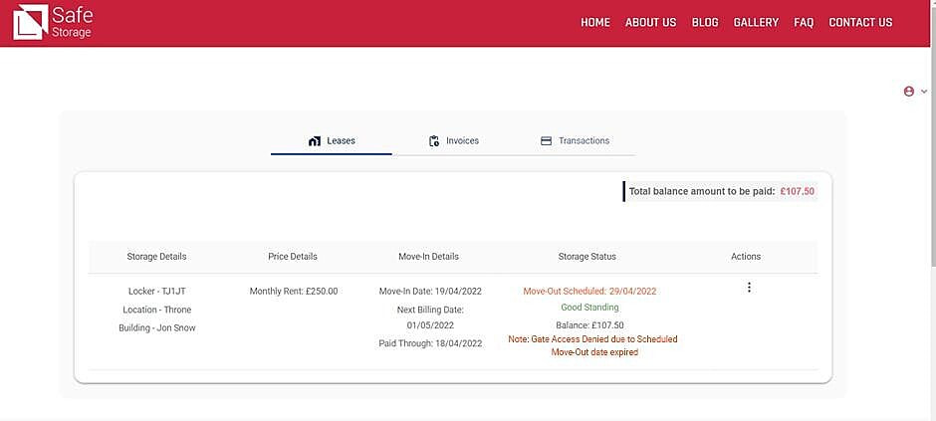Viewport: 936px width, 421px height.
Task: Click Paid Through: 18/04/2022
Action: (430, 343)
